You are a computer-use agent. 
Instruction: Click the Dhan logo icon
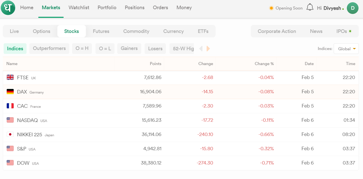(x=8, y=8)
